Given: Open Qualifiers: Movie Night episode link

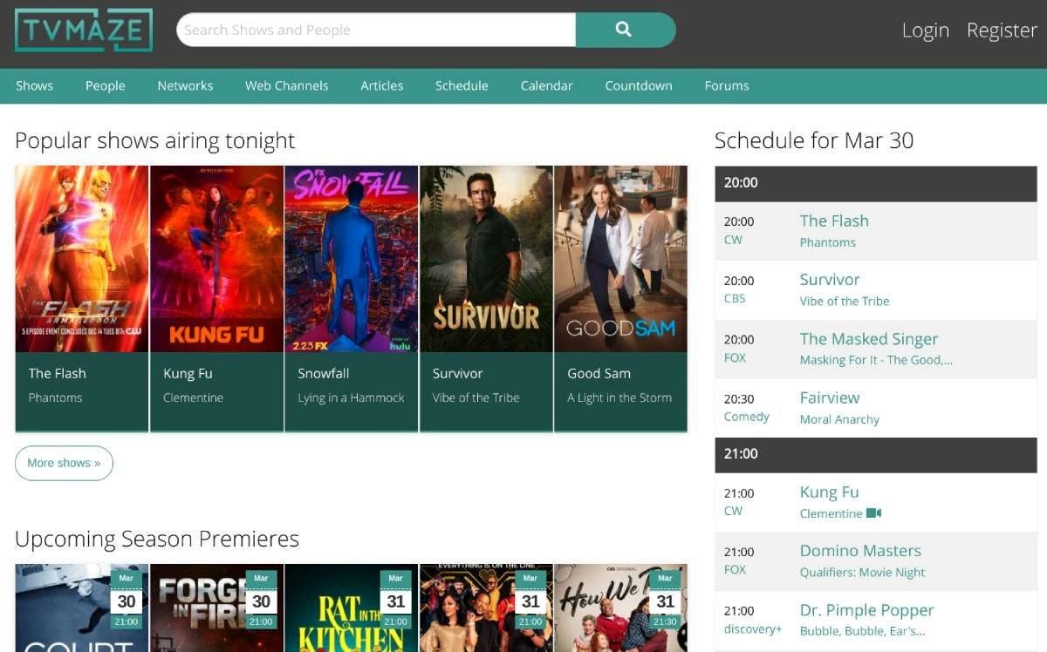Looking at the screenshot, I should click(862, 573).
